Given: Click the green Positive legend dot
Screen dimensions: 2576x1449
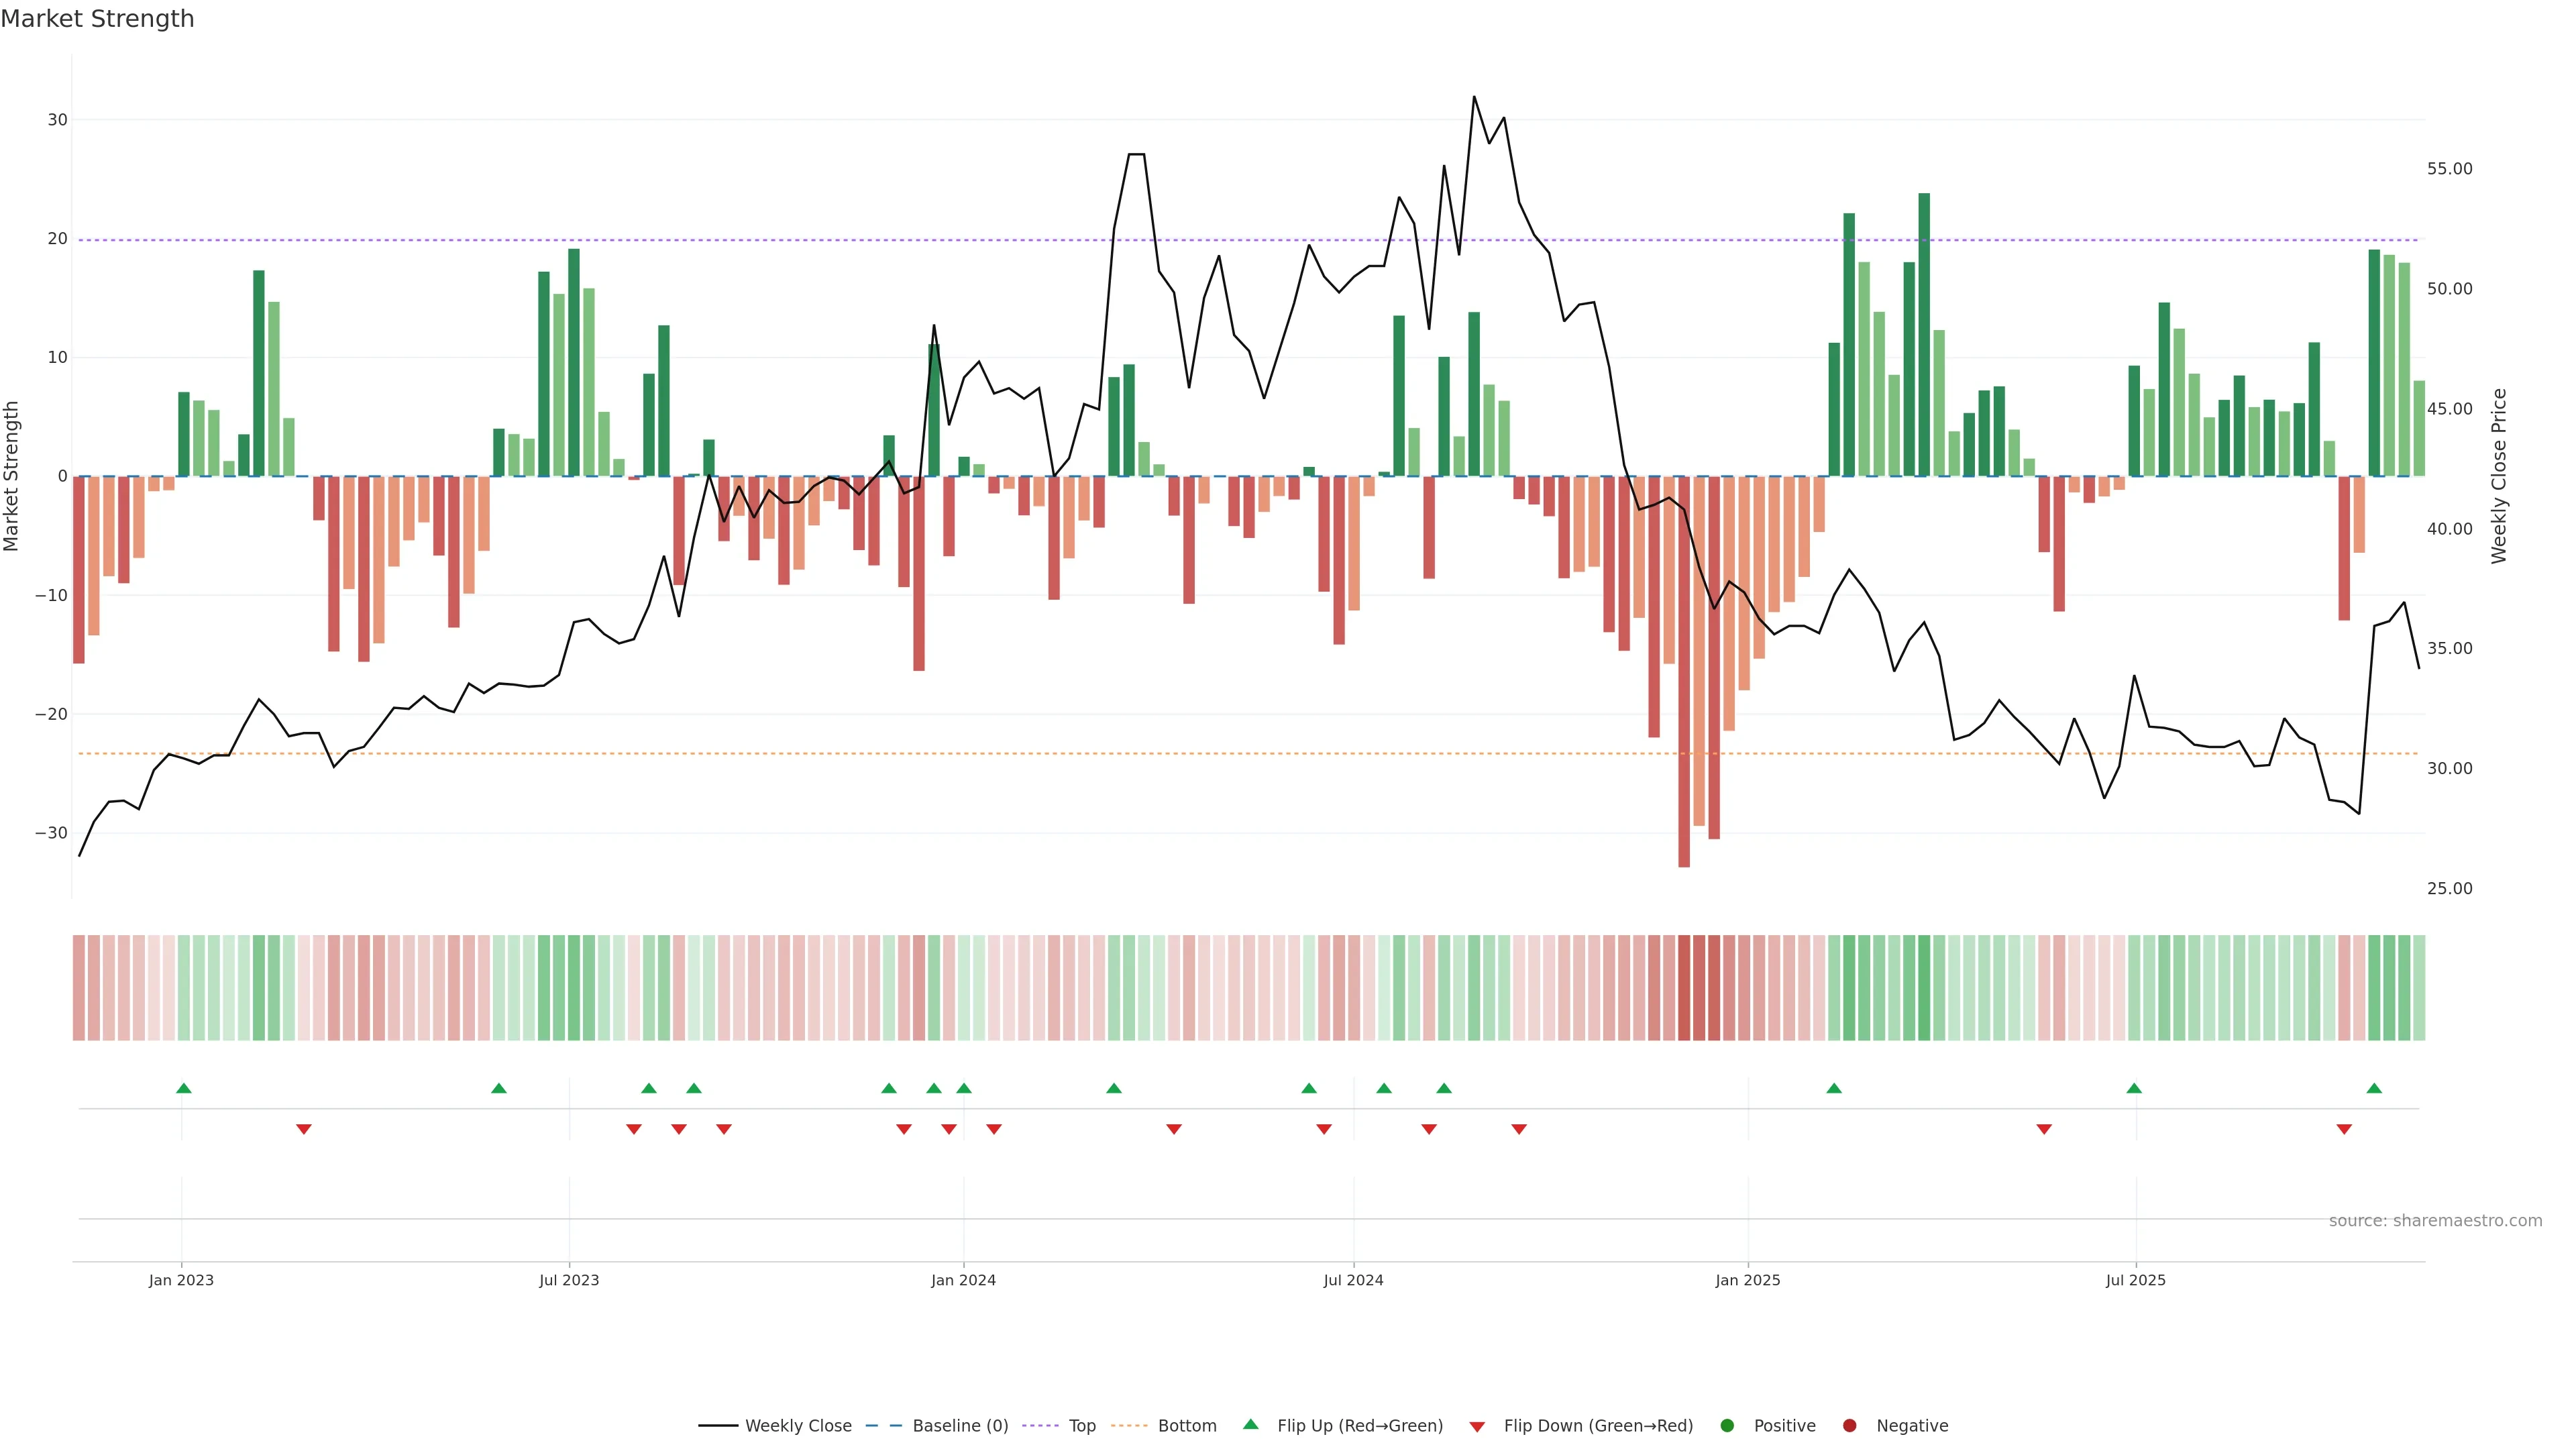Looking at the screenshot, I should coord(1727,1426).
